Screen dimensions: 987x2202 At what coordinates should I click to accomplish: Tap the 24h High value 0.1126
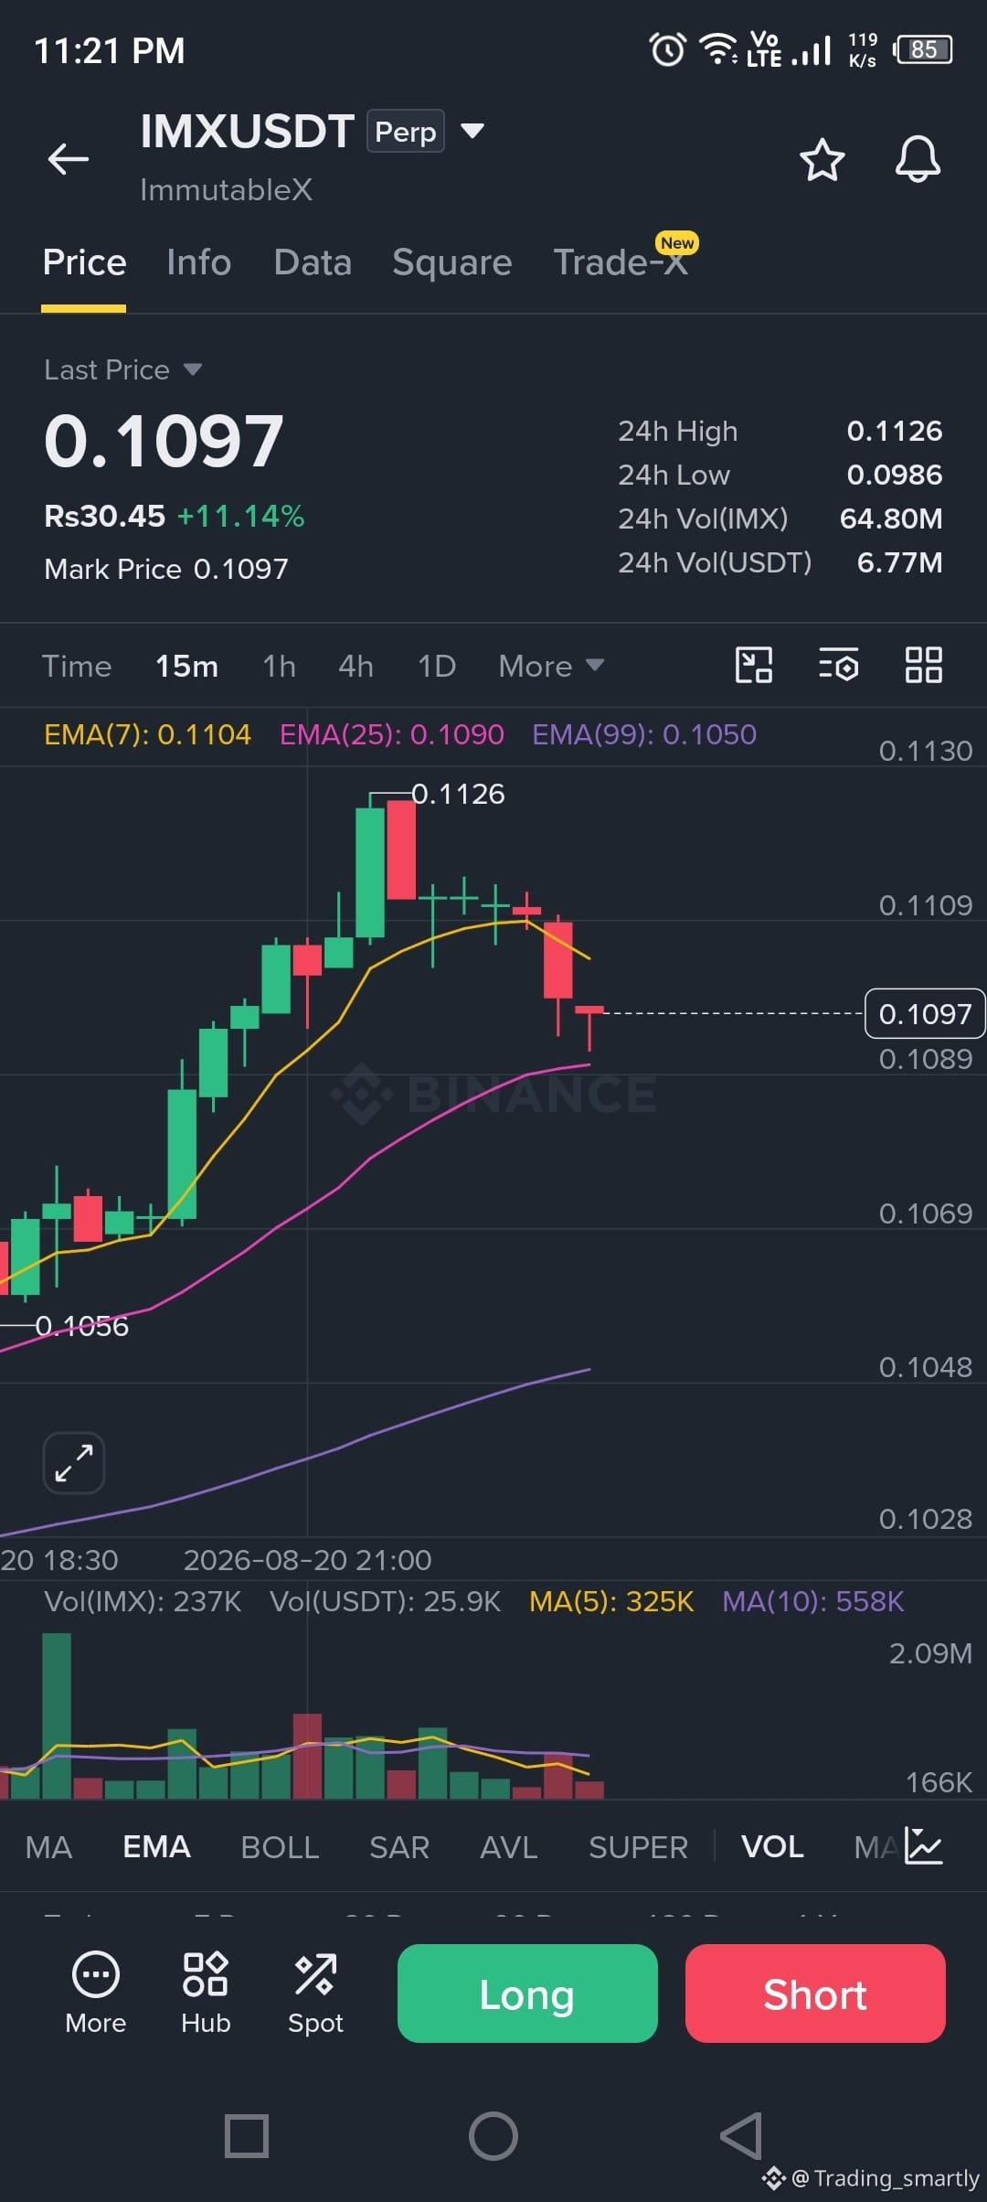[x=894, y=431]
